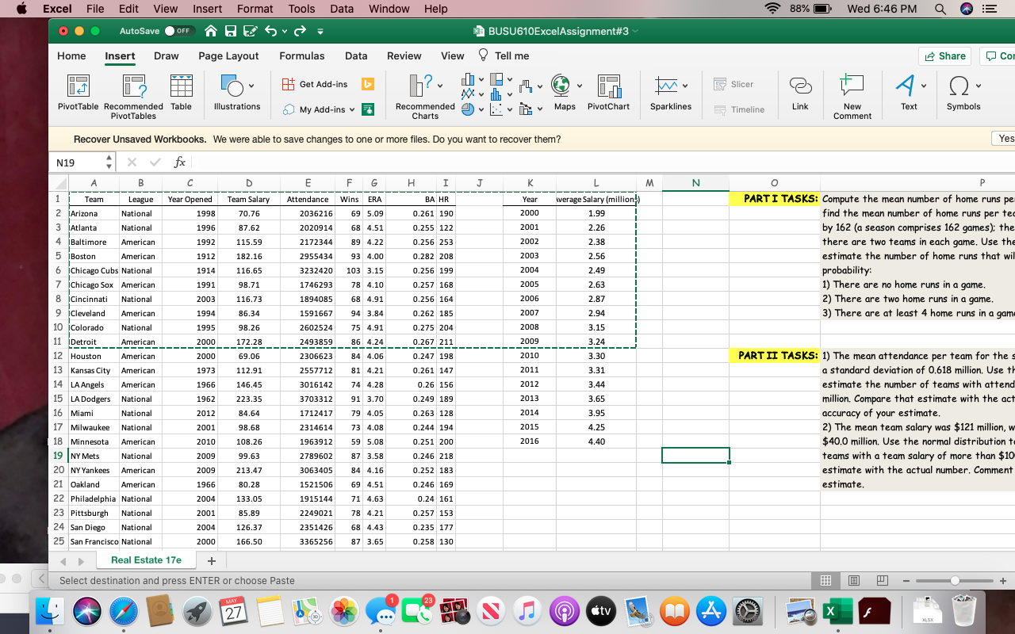Adjust the zoom slider in the status bar
Viewport: 1015px width, 634px height.
click(955, 581)
